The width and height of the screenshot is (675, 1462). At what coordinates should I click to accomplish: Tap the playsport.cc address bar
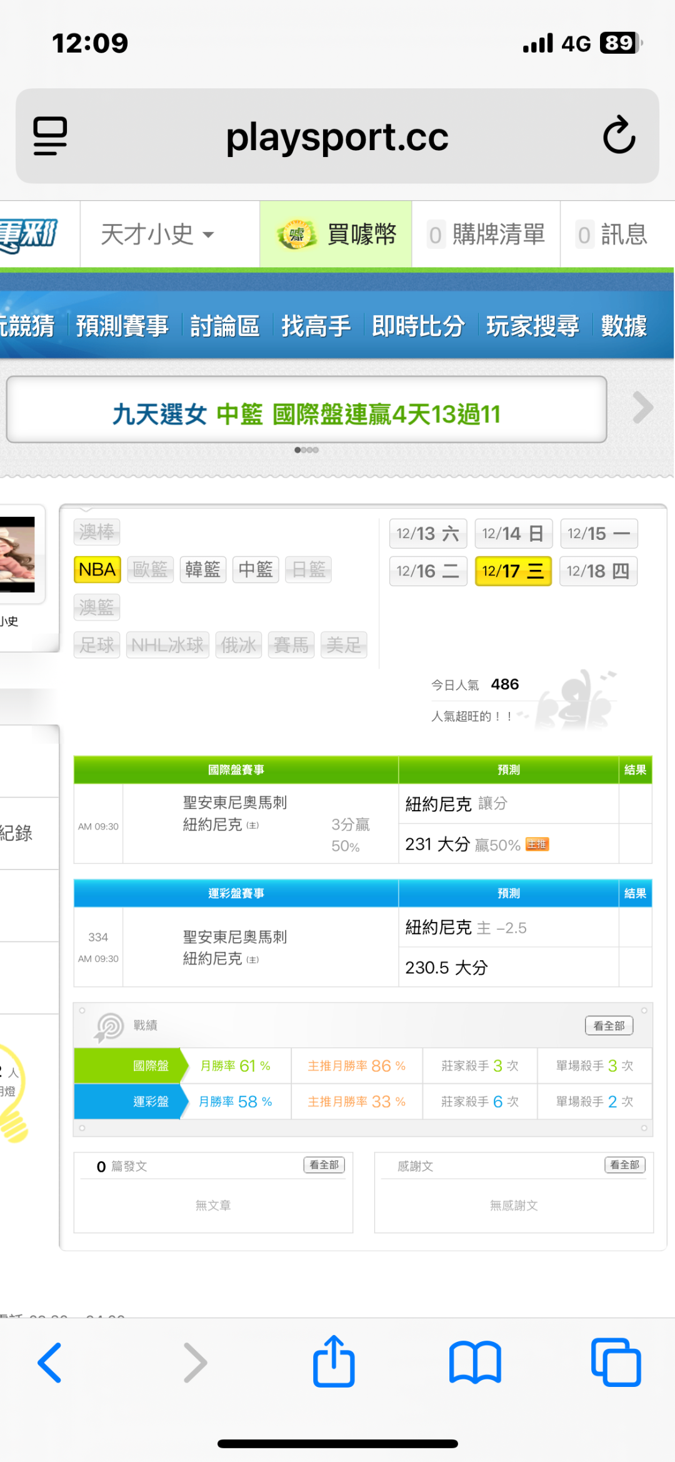click(x=337, y=136)
